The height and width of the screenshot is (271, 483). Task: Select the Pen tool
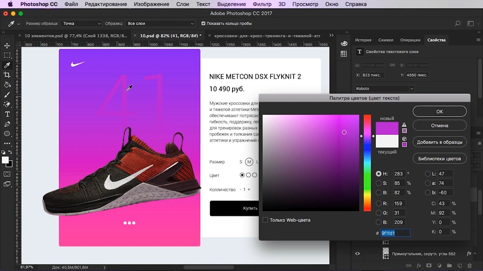pos(7,124)
